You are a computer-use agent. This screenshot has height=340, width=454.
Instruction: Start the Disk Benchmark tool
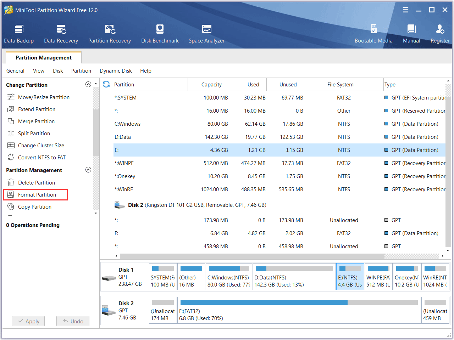coord(160,34)
